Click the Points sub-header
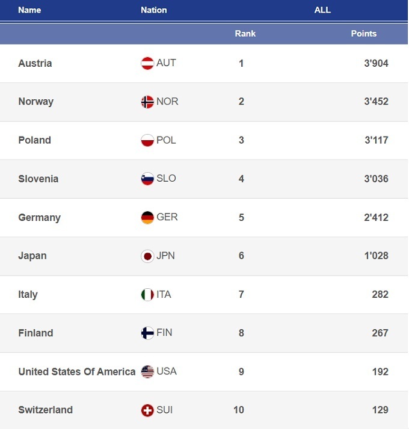This screenshot has height=429, width=409. pos(363,34)
